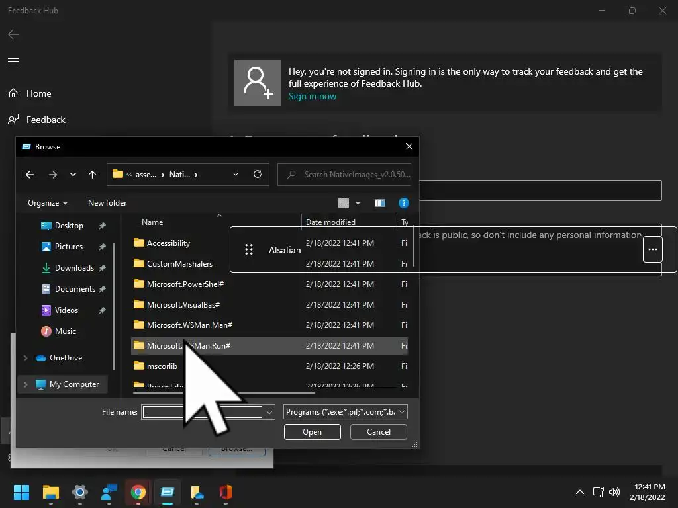Image resolution: width=678 pixels, height=508 pixels.
Task: Sort files by Name column
Action: coord(152,222)
